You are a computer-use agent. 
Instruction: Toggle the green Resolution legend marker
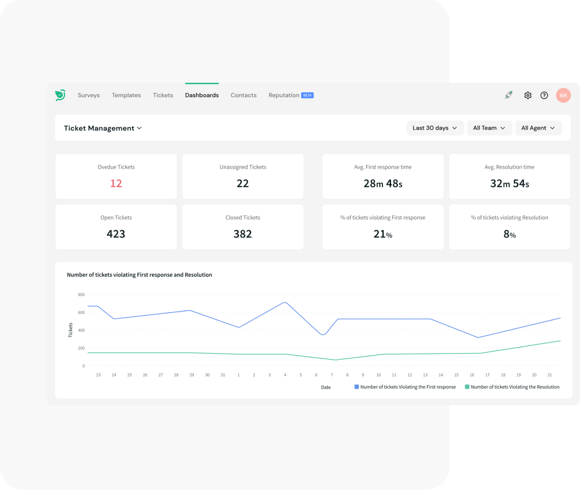click(467, 387)
